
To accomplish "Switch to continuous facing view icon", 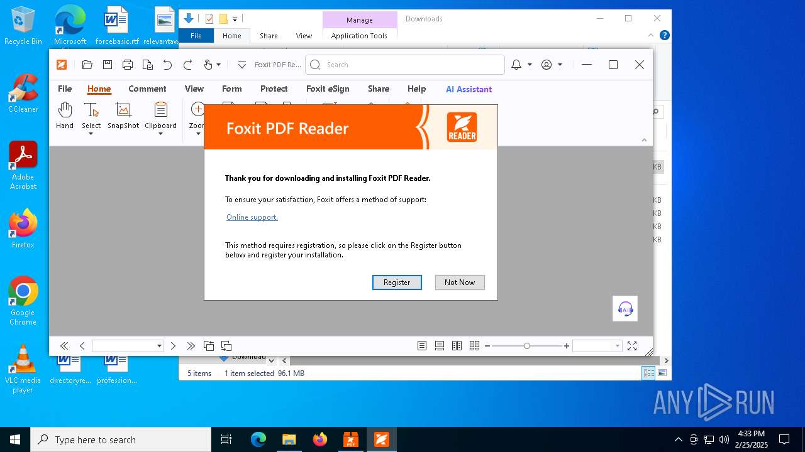I will [475, 346].
